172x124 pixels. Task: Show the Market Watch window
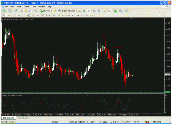tap(17, 11)
